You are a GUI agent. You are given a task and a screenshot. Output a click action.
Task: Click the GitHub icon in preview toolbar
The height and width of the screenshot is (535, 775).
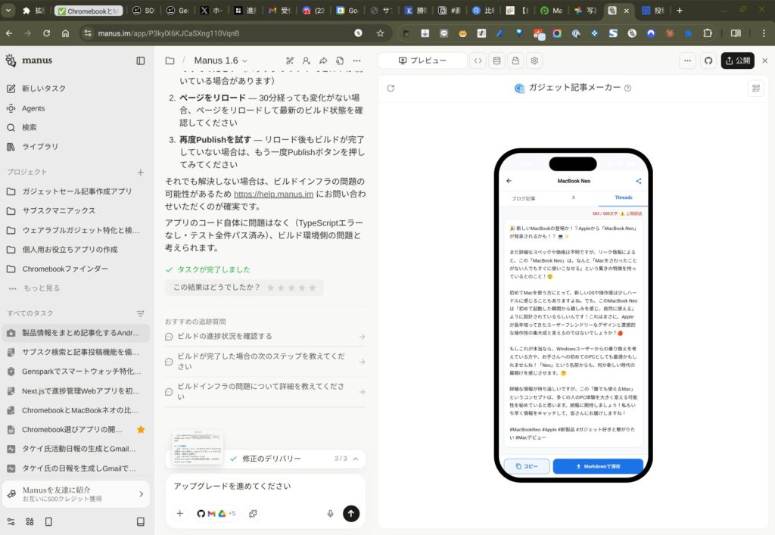708,61
